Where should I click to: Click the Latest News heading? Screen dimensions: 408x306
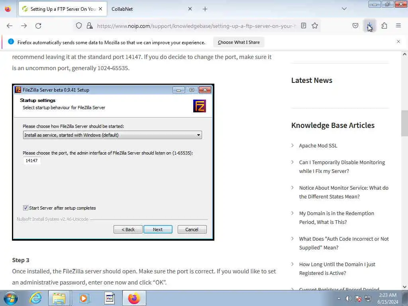click(312, 80)
